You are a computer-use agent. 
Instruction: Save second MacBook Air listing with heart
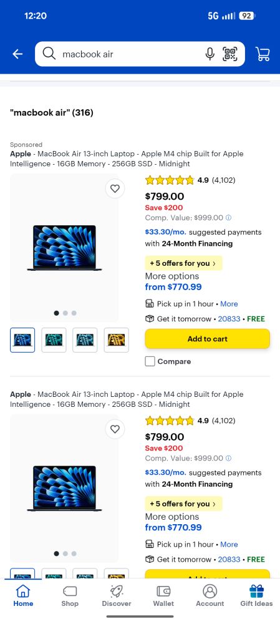click(115, 429)
